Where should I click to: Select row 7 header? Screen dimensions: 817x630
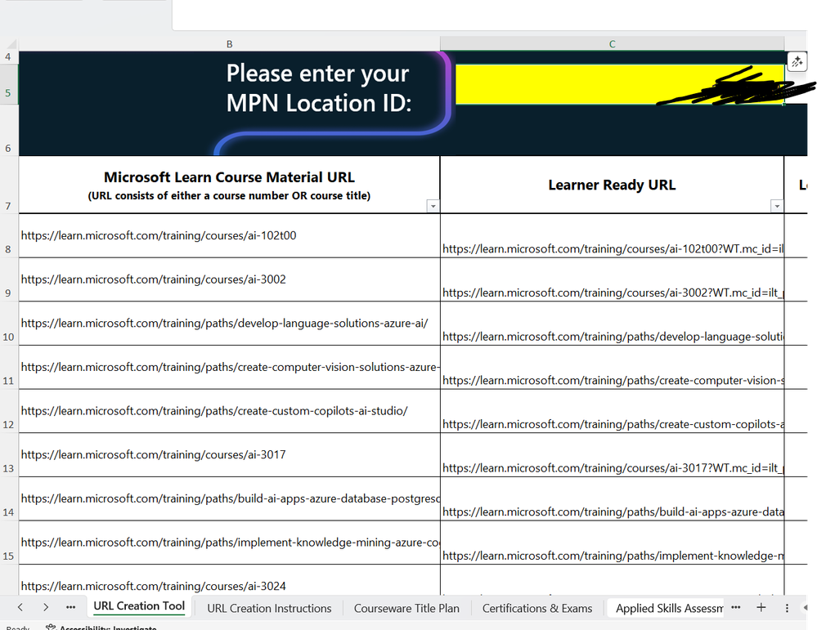pyautogui.click(x=8, y=185)
